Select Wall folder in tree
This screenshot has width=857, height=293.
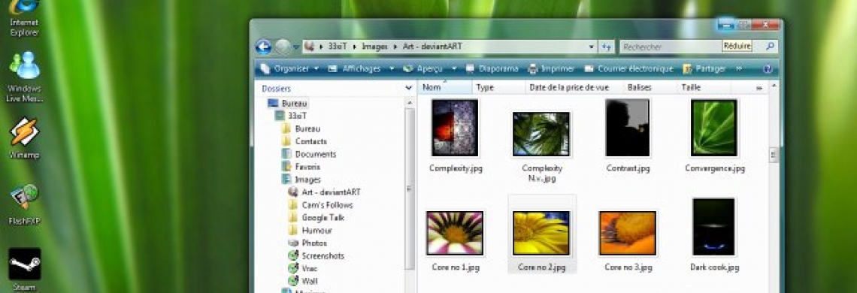pyautogui.click(x=303, y=281)
